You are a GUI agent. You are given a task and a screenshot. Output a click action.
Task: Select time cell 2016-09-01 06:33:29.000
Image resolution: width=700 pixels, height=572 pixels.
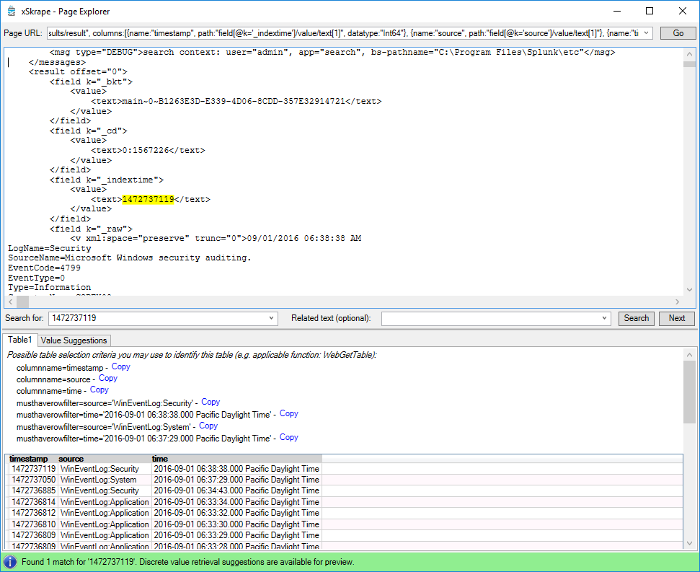(x=236, y=535)
